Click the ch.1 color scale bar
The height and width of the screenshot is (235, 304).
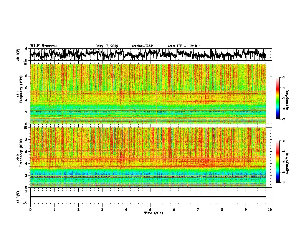coord(278,98)
